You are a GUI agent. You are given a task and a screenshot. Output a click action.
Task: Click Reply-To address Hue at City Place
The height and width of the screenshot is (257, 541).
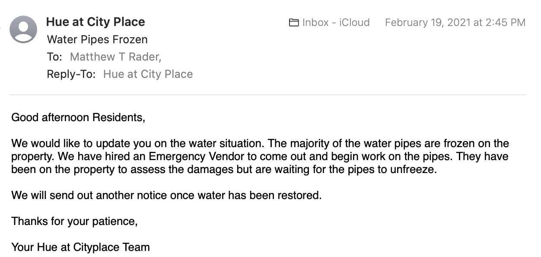tap(148, 74)
